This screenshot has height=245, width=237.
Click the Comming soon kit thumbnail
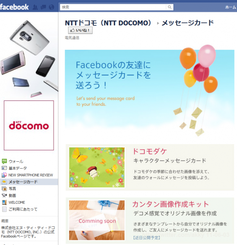(97, 220)
